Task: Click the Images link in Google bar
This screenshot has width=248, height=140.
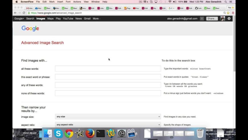Action: coord(41,19)
